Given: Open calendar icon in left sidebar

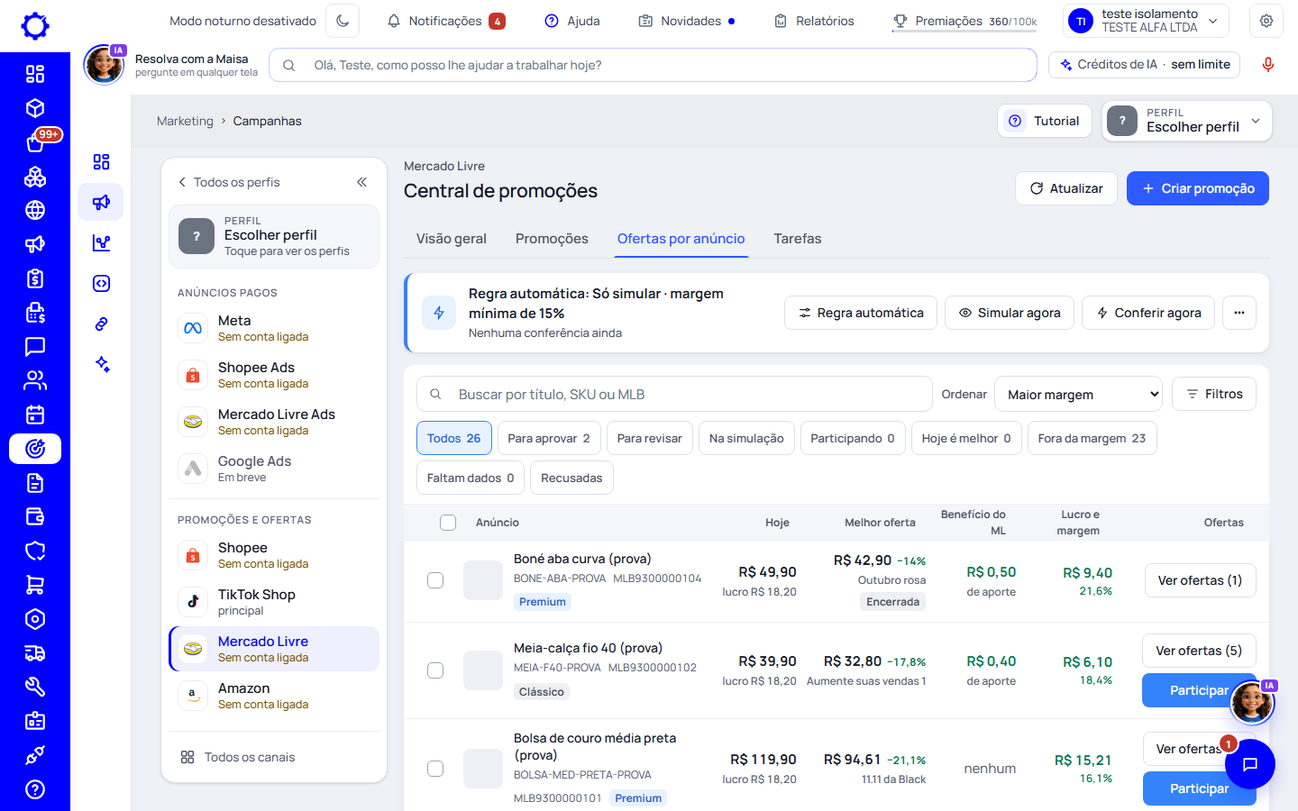Looking at the screenshot, I should pyautogui.click(x=35, y=415).
